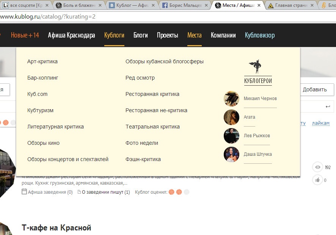Open 'Кубловизор' in the top navigation

pyautogui.click(x=260, y=35)
